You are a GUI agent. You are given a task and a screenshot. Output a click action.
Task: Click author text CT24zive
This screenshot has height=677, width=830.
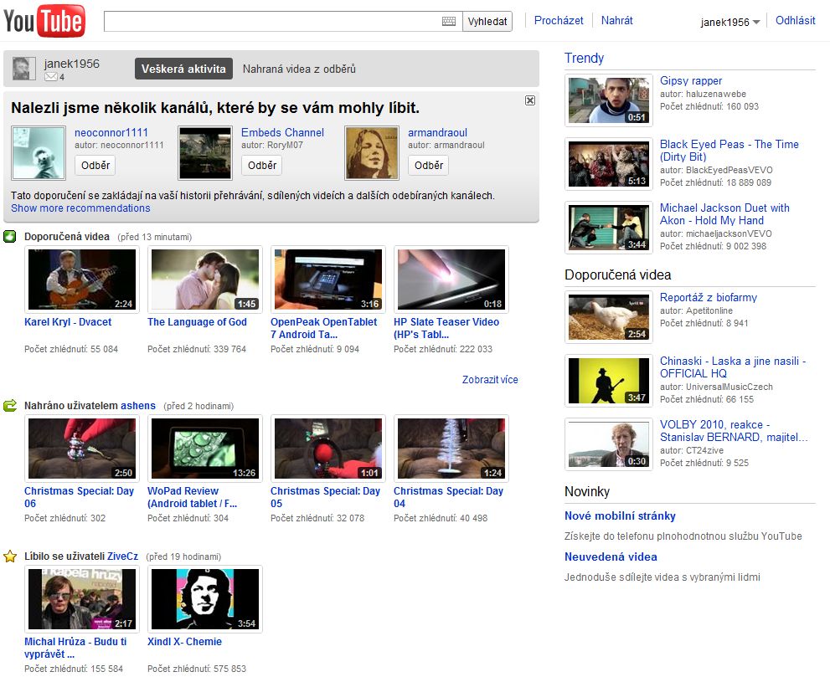pos(704,450)
